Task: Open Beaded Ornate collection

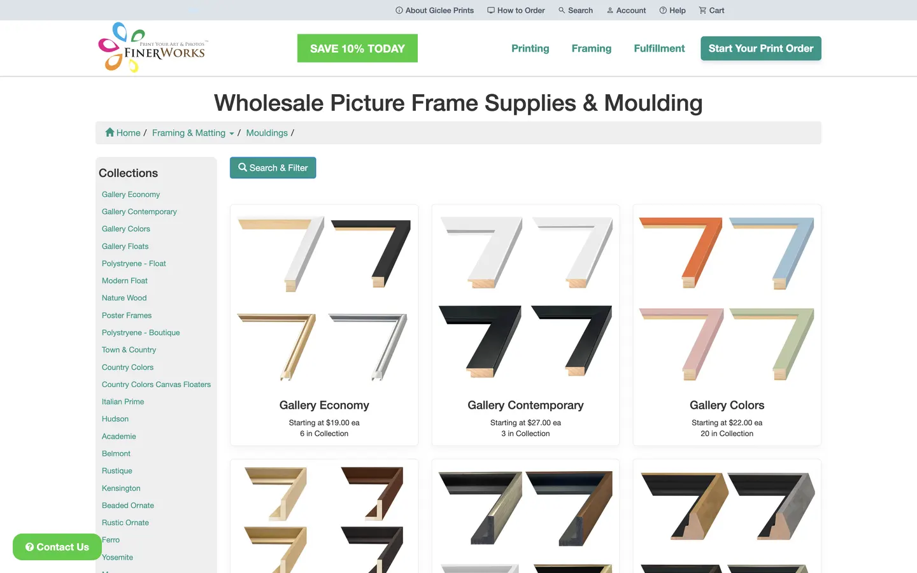Action: (128, 505)
